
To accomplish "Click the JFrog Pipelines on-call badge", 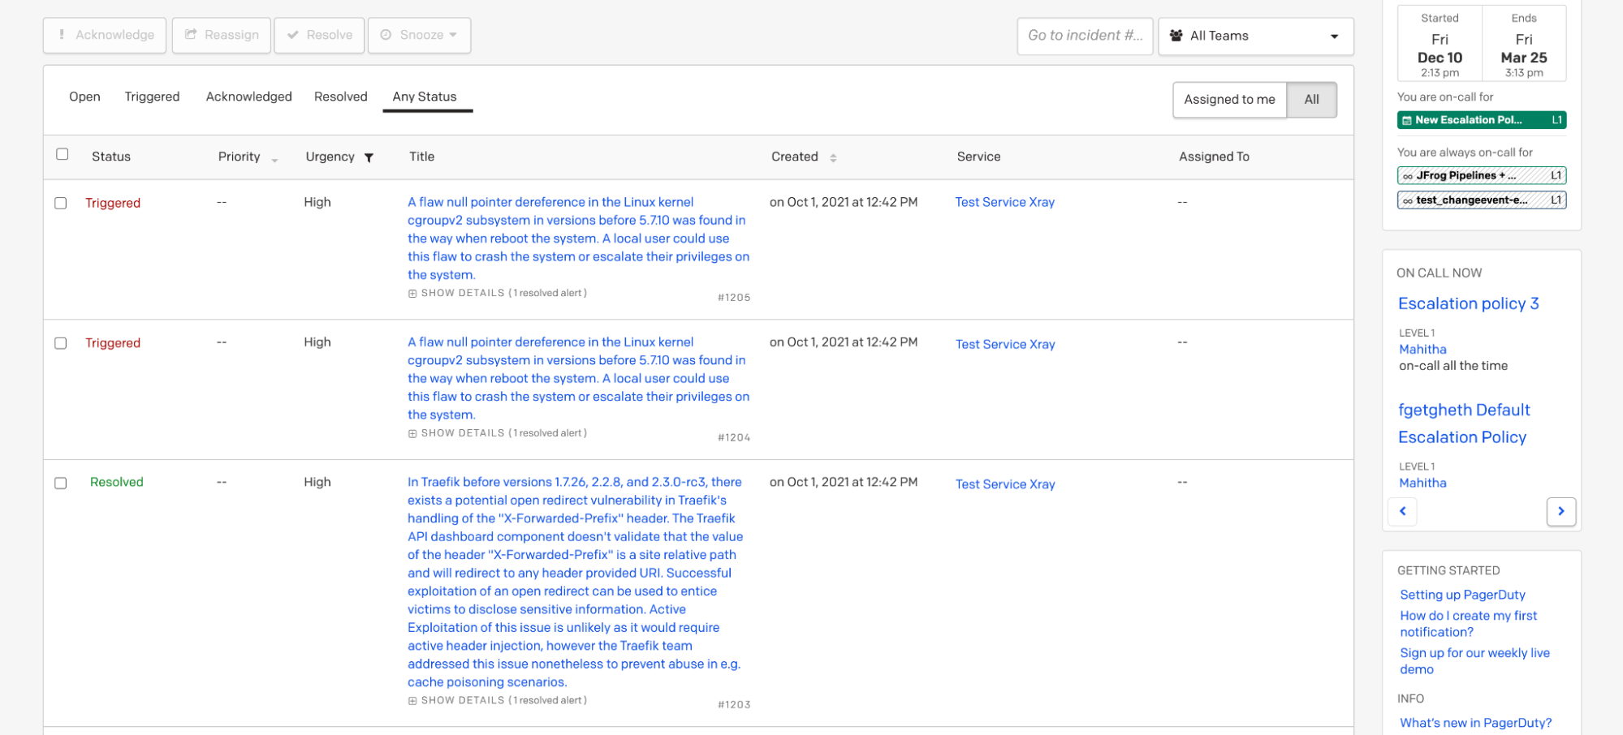I will pos(1481,175).
